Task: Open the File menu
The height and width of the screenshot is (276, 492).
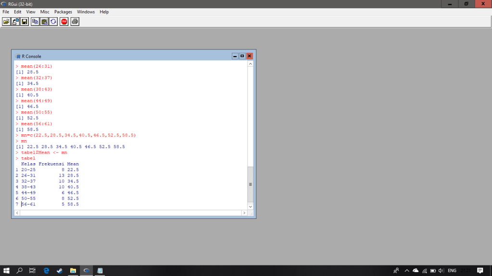Action: click(6, 12)
